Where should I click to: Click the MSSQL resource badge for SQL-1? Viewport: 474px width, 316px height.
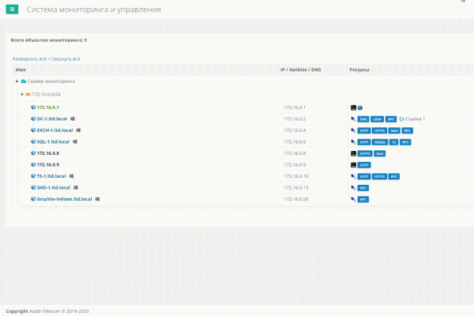coord(379,141)
